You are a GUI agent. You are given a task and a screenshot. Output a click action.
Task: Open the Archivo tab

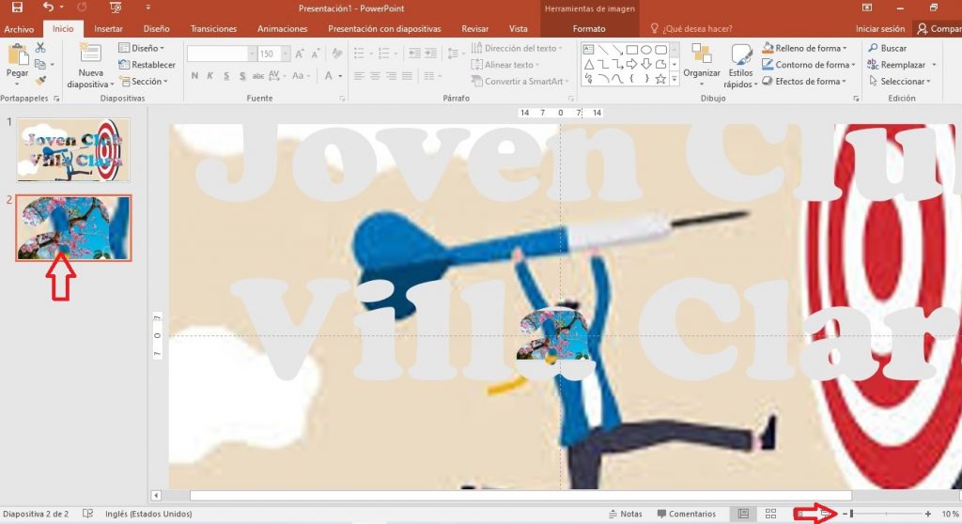coord(19,29)
